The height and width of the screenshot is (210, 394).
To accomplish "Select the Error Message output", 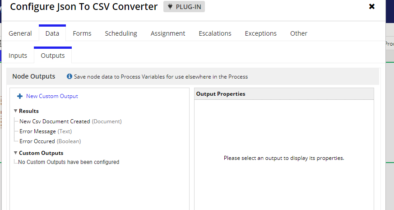I will coord(46,131).
